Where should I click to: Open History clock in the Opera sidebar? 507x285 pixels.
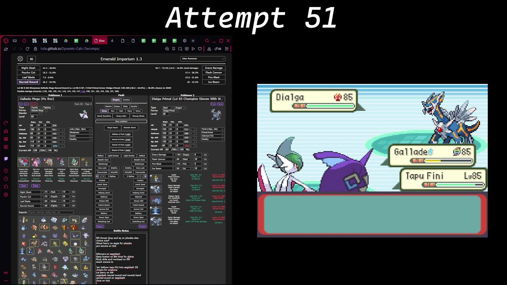[6, 179]
